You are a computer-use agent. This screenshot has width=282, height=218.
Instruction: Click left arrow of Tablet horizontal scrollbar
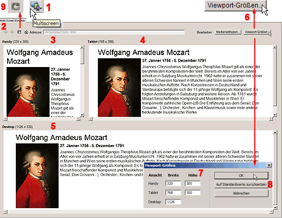click(91, 119)
